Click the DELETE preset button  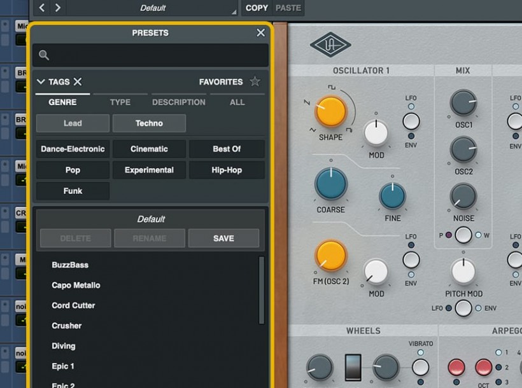click(76, 239)
